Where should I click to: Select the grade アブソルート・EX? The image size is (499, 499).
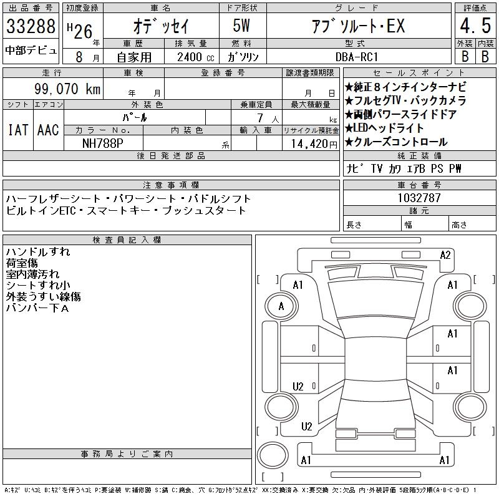coord(358,26)
